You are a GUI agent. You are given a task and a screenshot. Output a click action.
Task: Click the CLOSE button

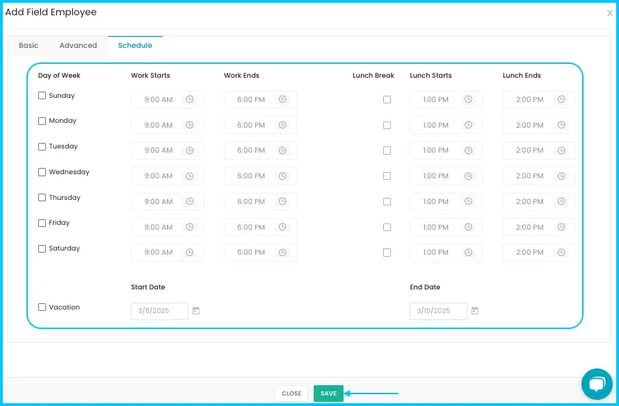(291, 394)
